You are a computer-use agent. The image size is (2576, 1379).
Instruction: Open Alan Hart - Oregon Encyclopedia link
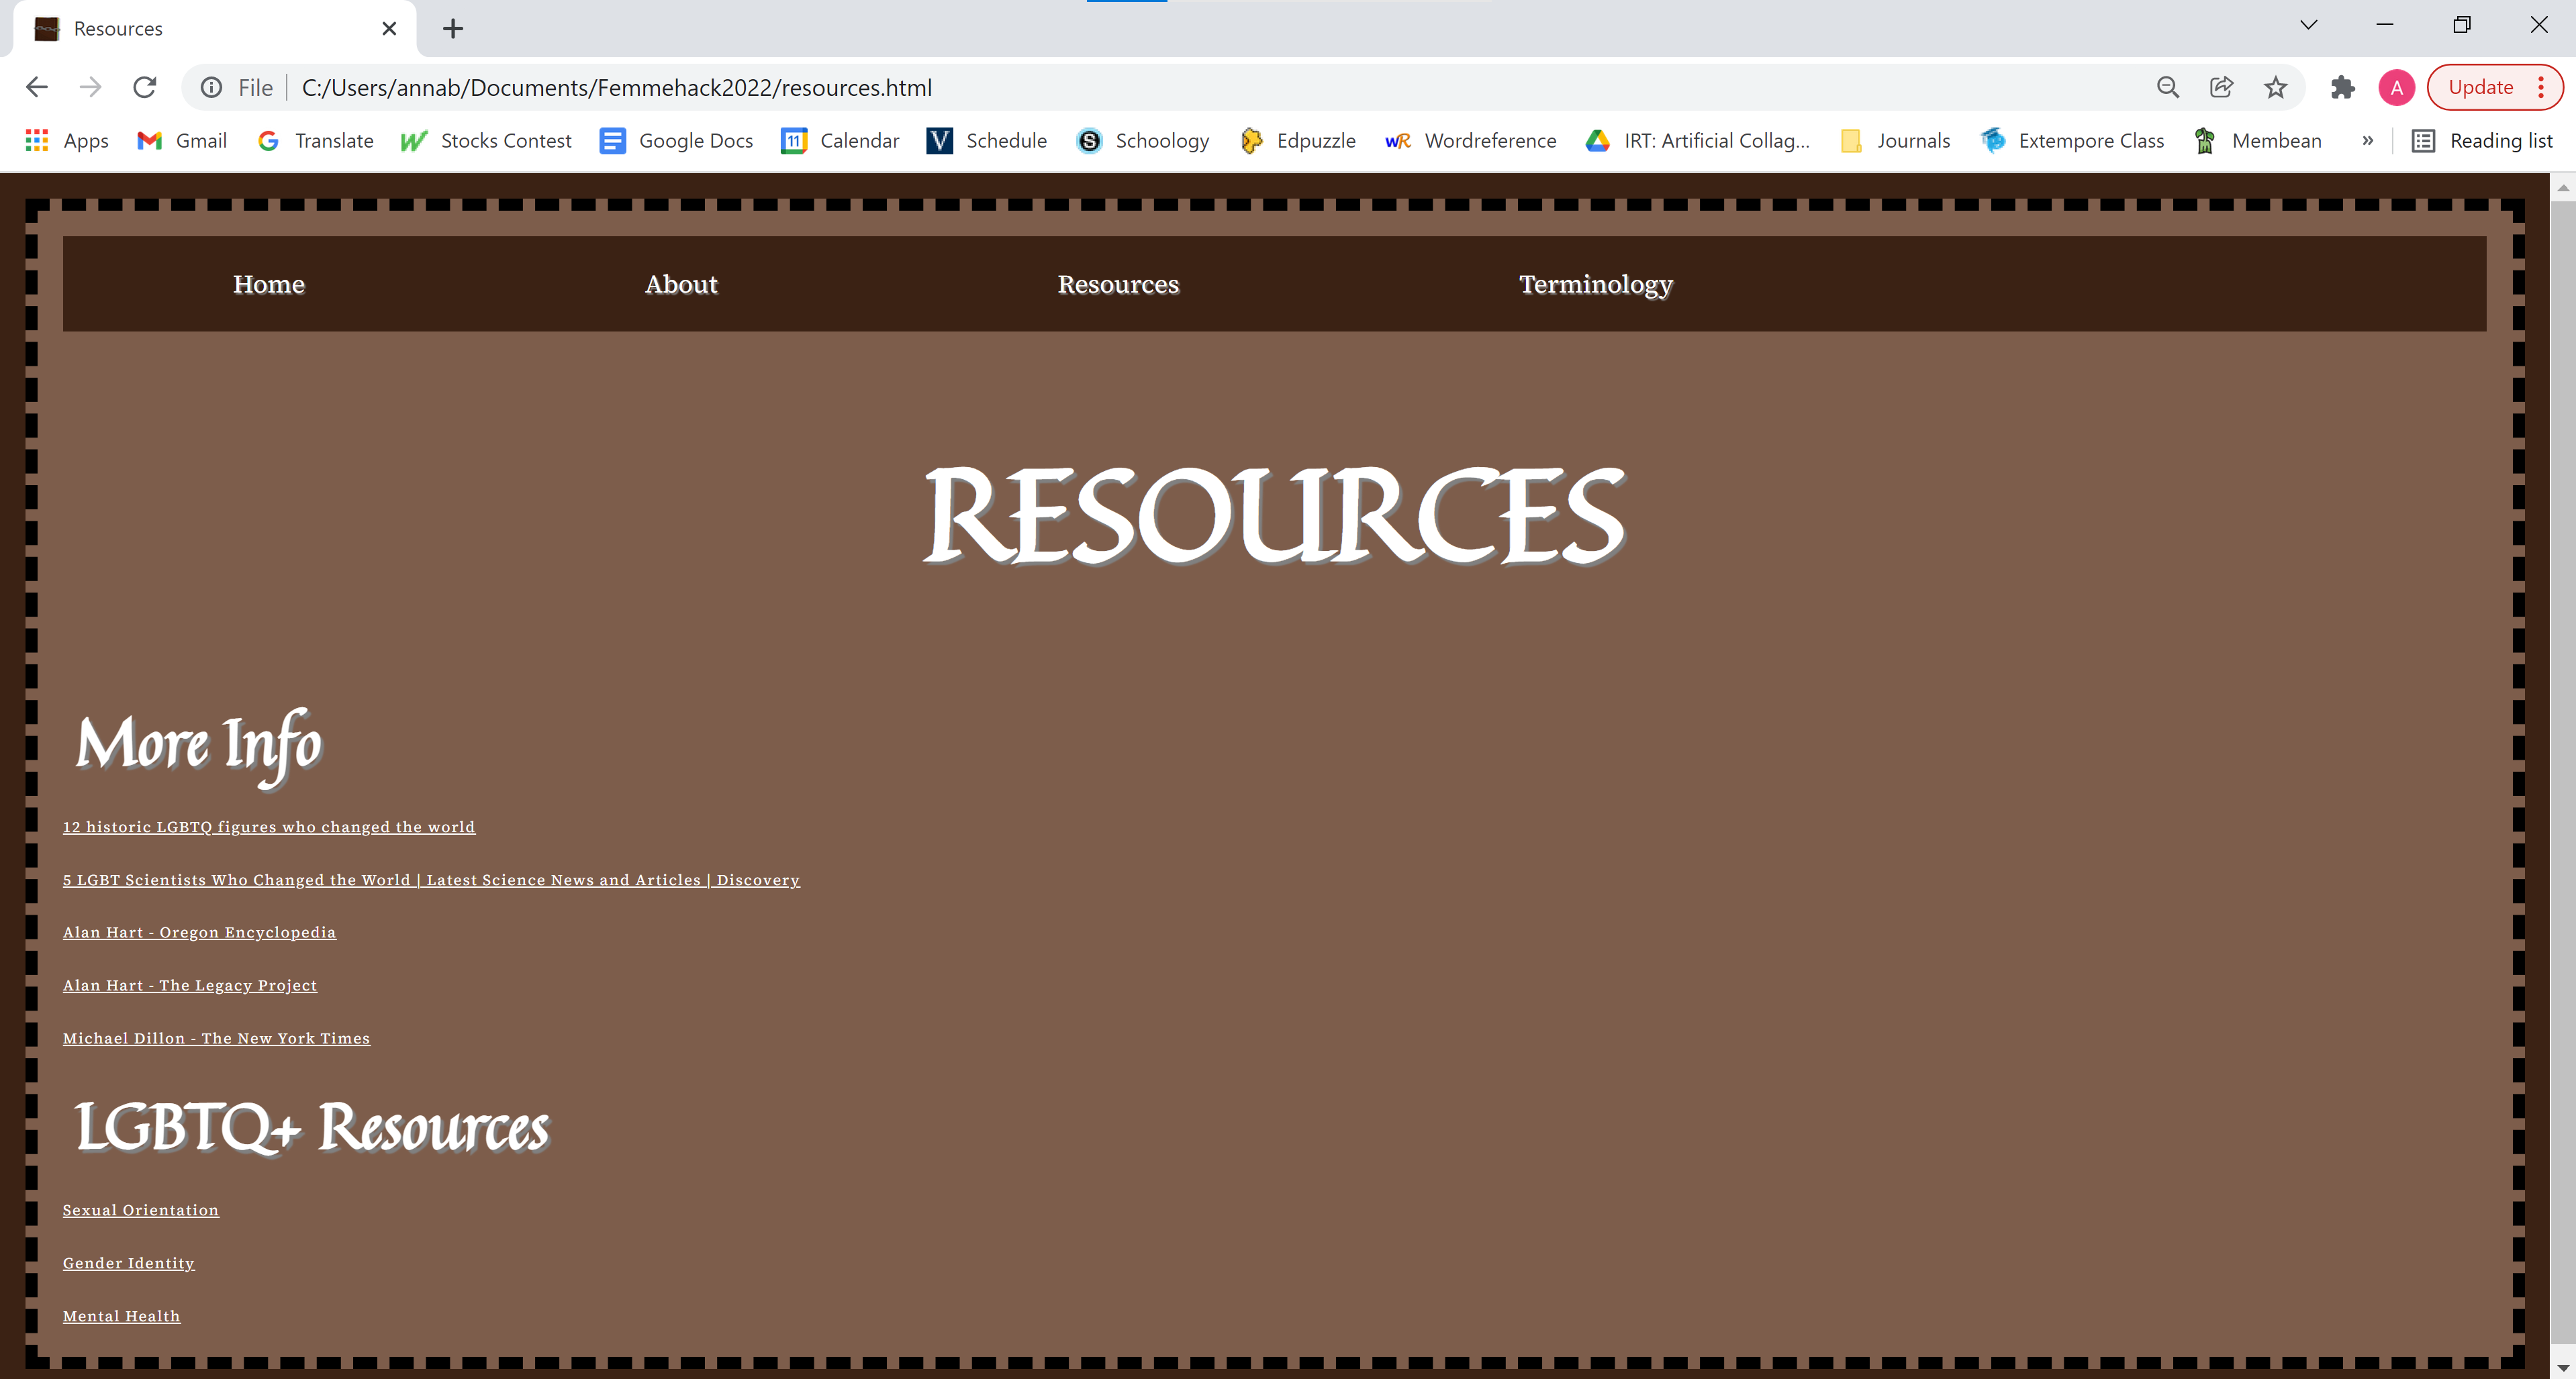(x=199, y=932)
